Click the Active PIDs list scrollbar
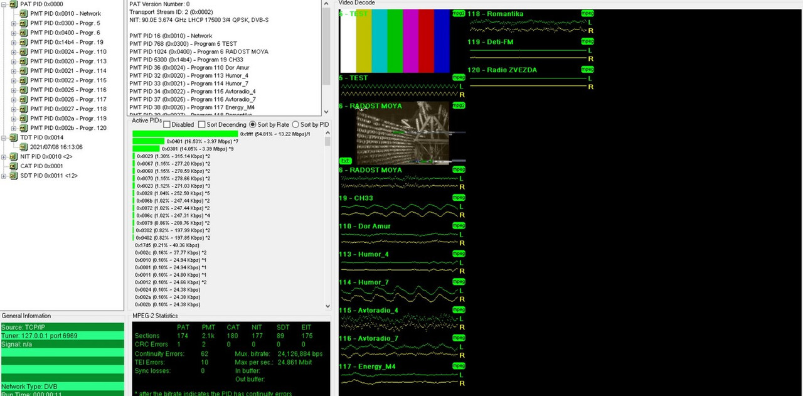Viewport: 803px width, 396px height. coord(327,220)
